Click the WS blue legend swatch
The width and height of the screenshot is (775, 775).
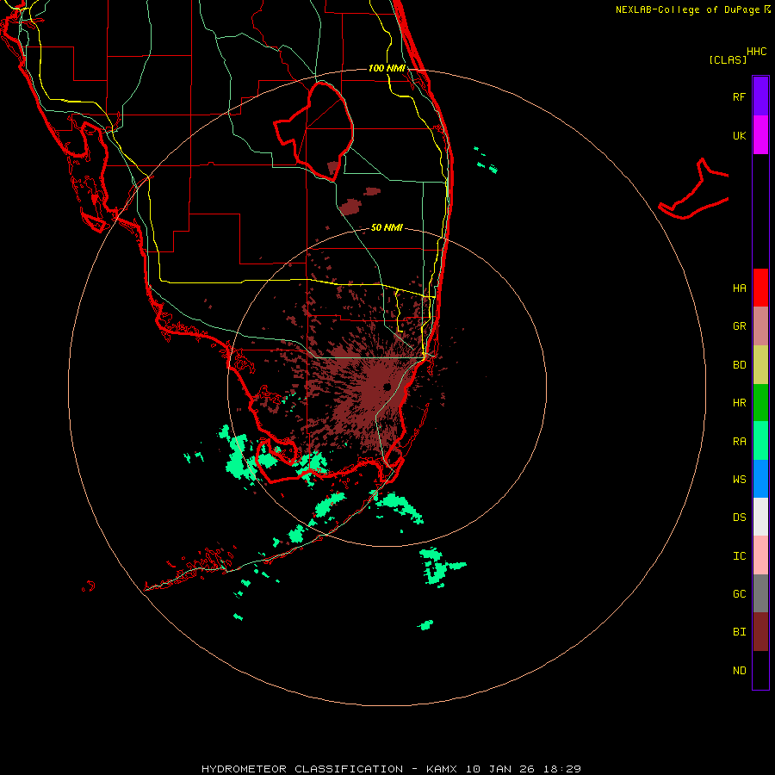click(760, 479)
